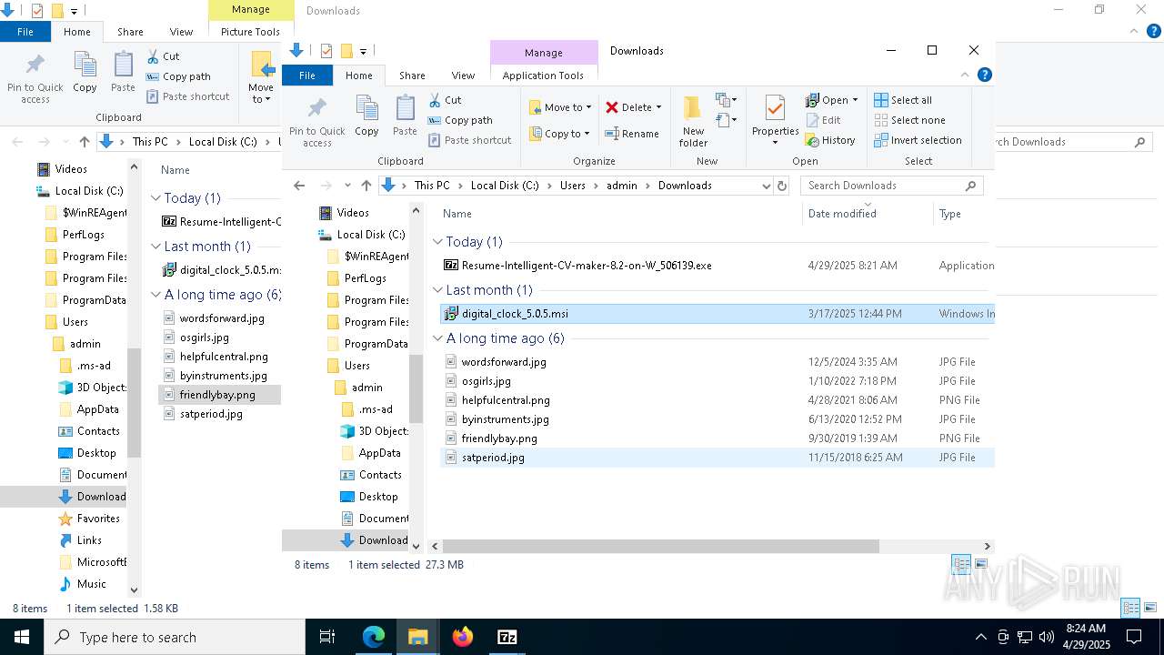Click the History button

click(x=830, y=140)
